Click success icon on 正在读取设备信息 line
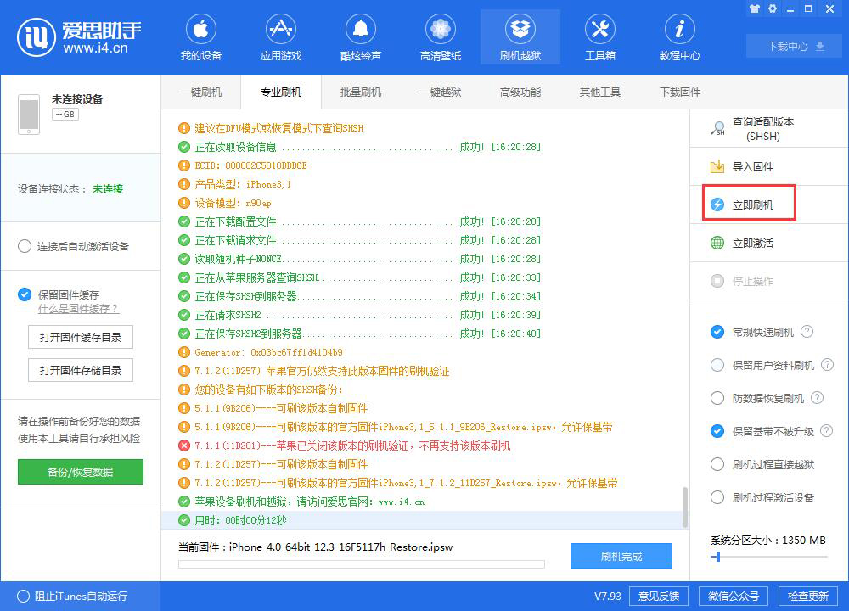 pos(184,147)
